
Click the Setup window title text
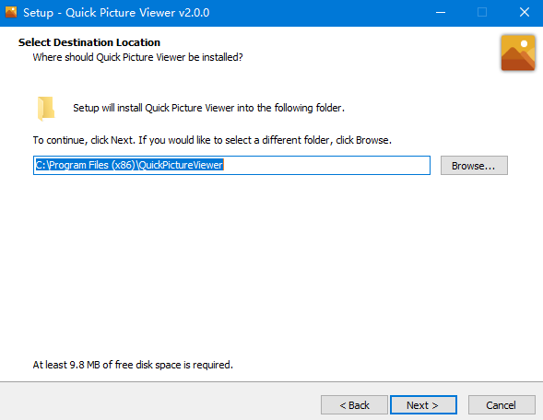(x=116, y=13)
